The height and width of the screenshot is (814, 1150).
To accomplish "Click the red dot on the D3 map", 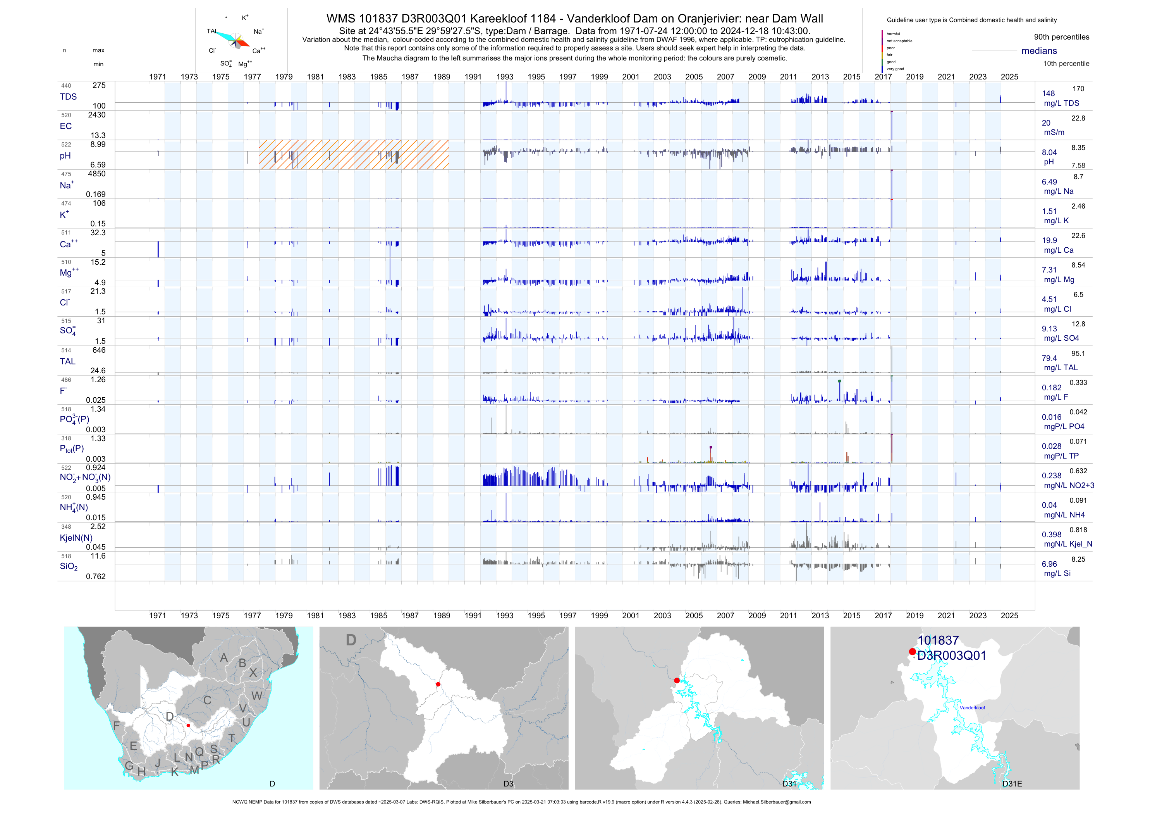I will (x=438, y=684).
